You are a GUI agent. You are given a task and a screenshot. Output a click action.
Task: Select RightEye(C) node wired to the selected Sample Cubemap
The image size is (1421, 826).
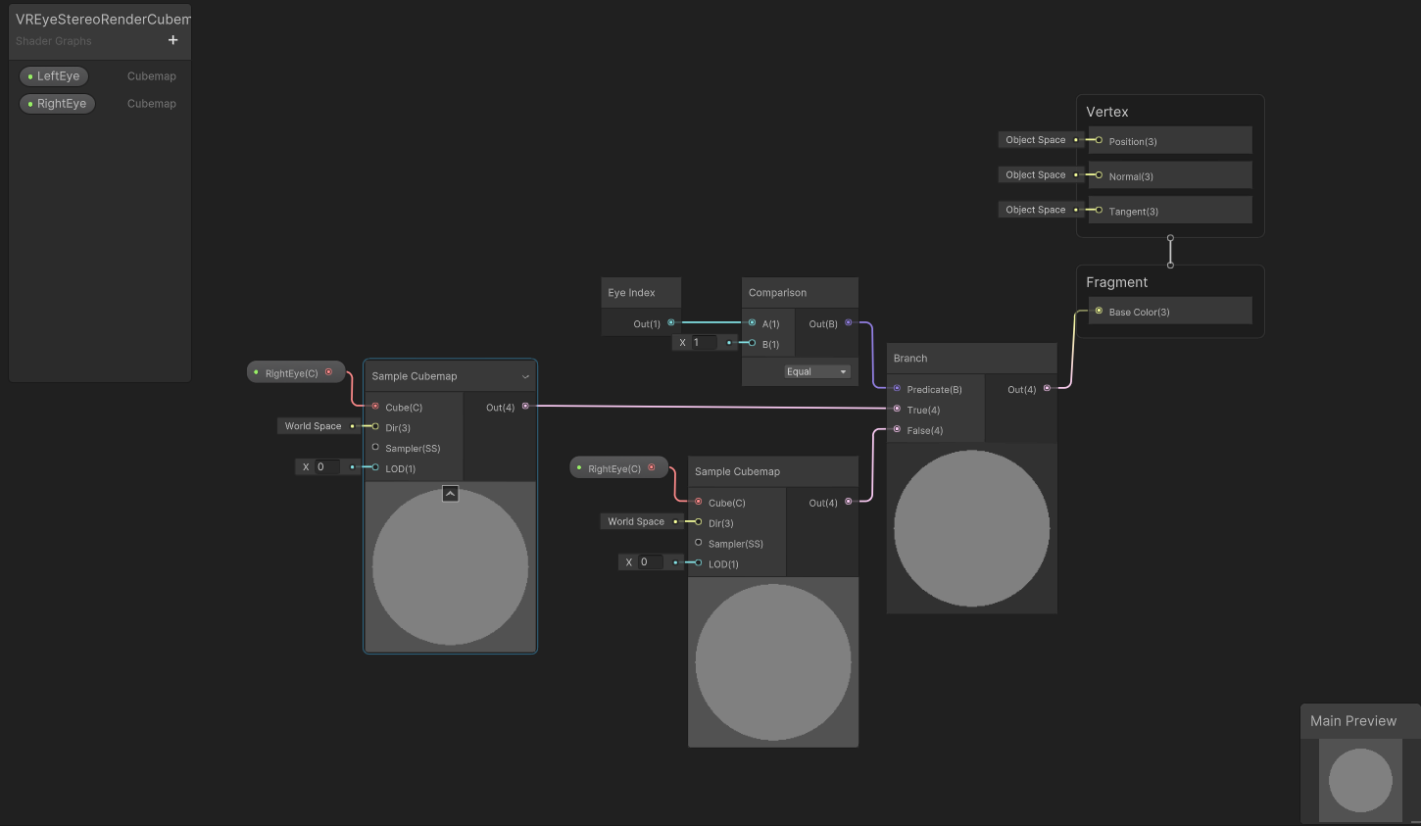pyautogui.click(x=296, y=372)
